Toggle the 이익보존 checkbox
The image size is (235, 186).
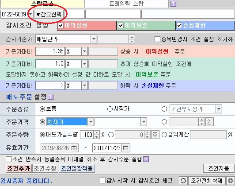(x=121, y=25)
